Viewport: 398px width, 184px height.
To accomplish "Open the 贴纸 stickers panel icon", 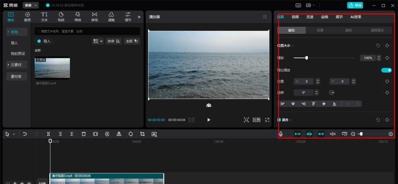I will pyautogui.click(x=61, y=17).
